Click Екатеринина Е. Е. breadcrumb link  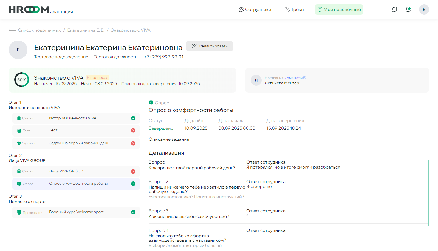86,30
